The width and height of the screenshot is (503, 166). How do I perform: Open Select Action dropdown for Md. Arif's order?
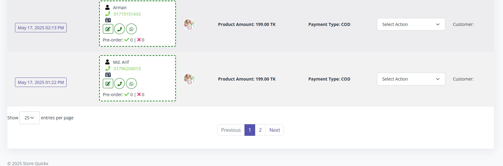(411, 79)
